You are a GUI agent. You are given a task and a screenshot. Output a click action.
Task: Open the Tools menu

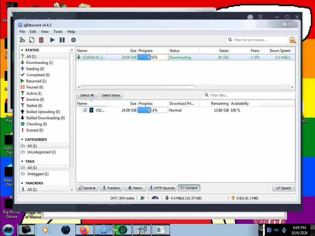pos(58,32)
